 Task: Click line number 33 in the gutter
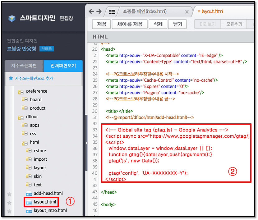tap(95, 130)
